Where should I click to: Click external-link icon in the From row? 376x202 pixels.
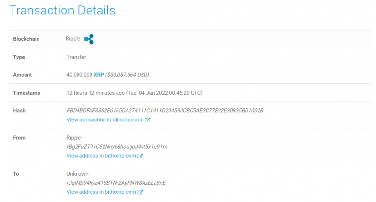pos(140,156)
